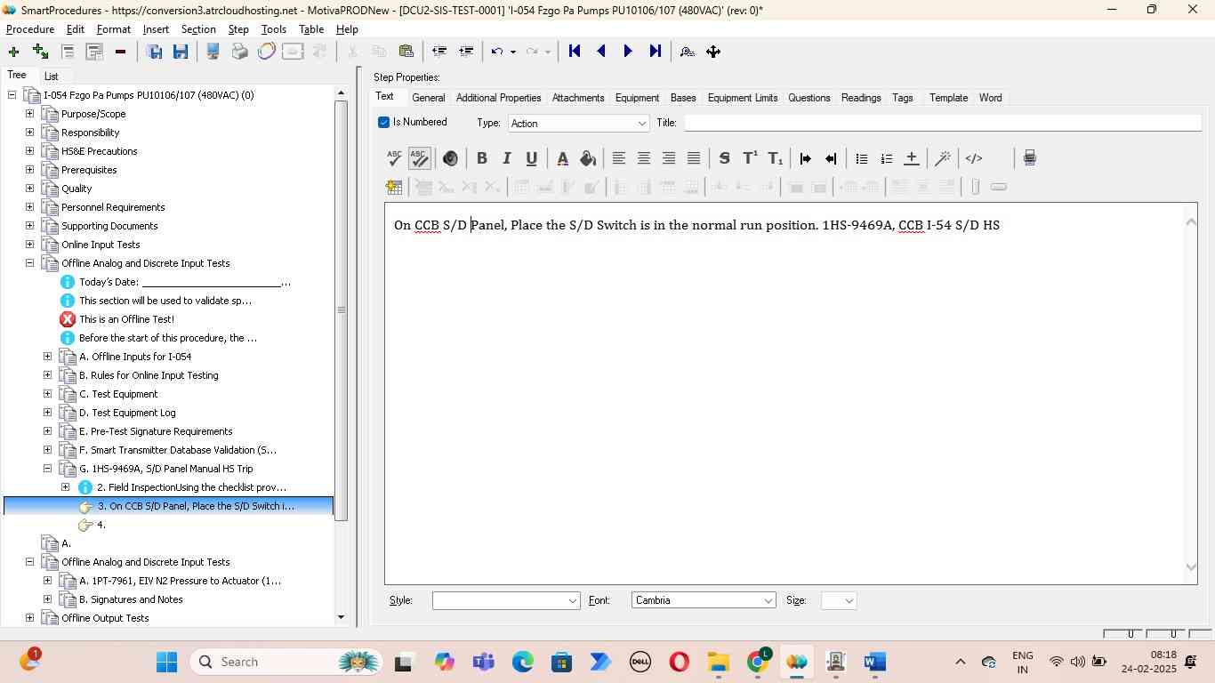Open the HTML source code view icon
Screen dimensions: 1215x683
pyautogui.click(x=974, y=158)
